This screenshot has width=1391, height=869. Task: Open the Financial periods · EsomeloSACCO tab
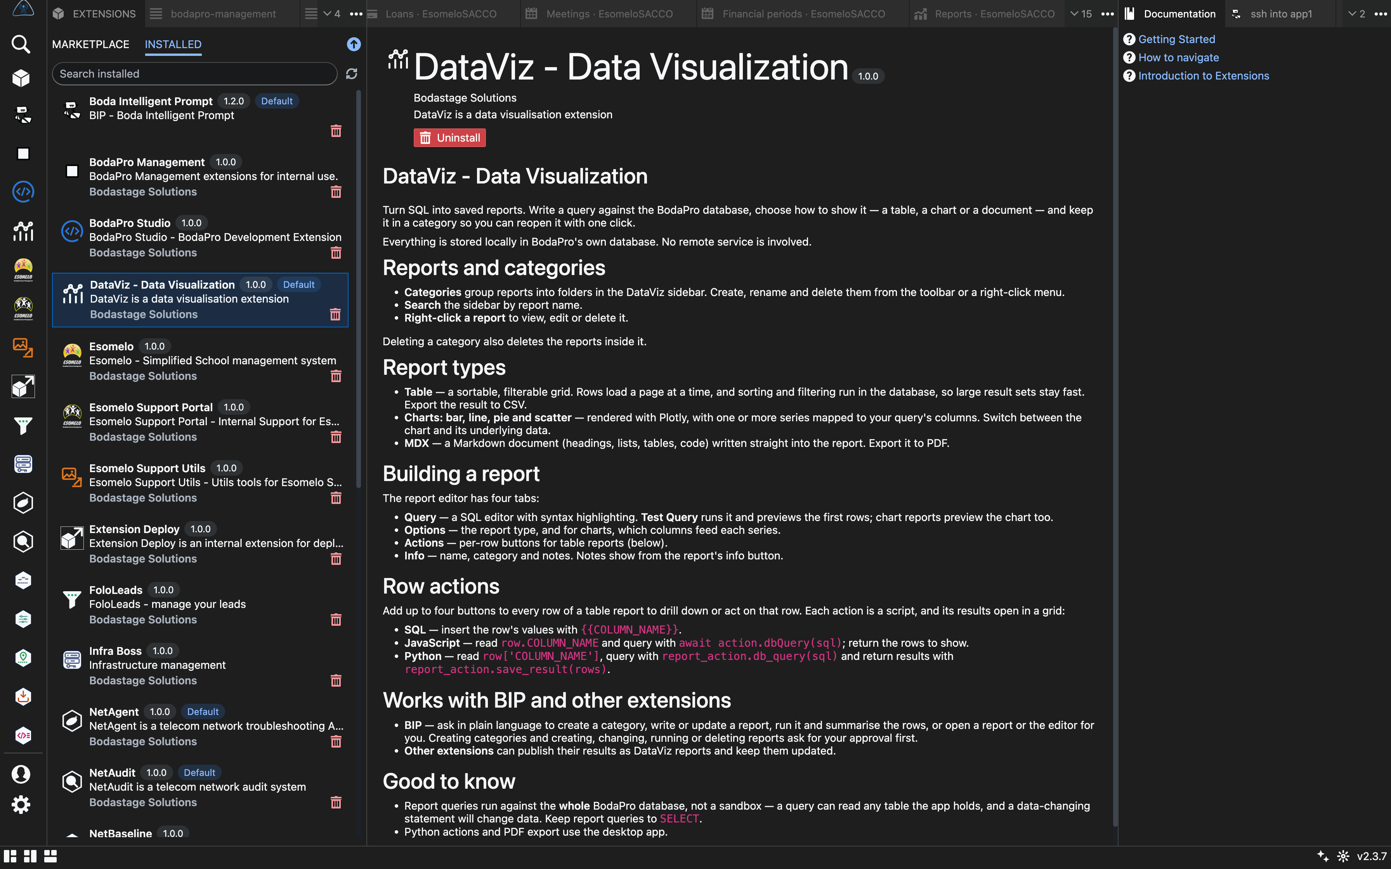point(803,14)
